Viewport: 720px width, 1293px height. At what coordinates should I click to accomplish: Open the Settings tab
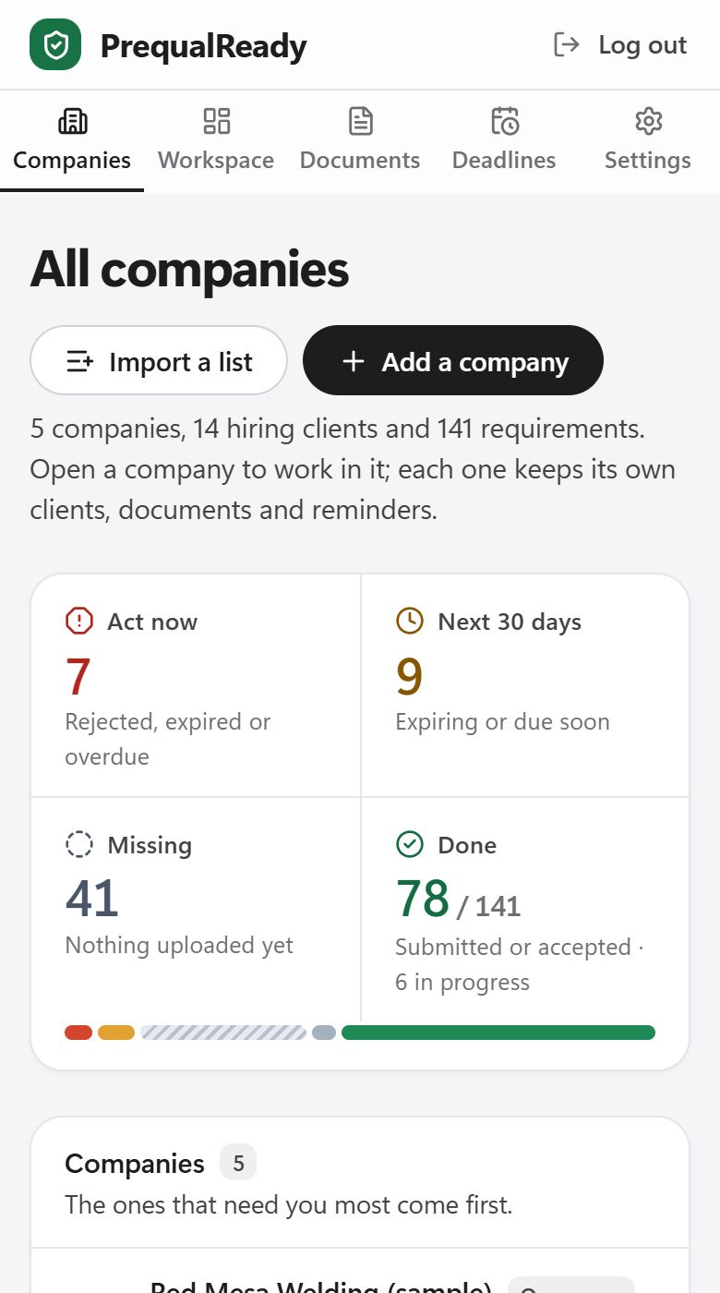[648, 141]
